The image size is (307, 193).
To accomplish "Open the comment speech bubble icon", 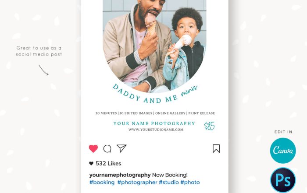I will tap(107, 149).
